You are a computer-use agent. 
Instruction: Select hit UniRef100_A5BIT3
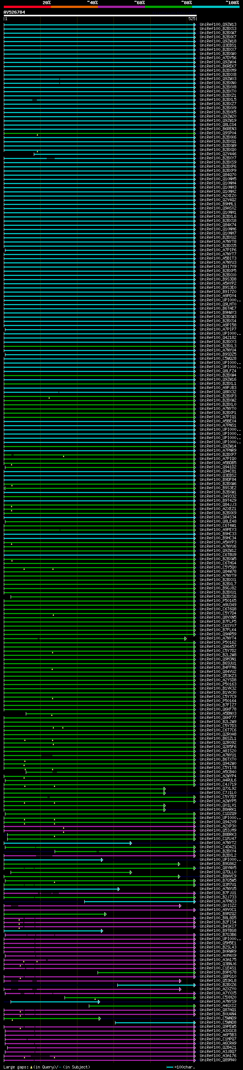(218, 258)
